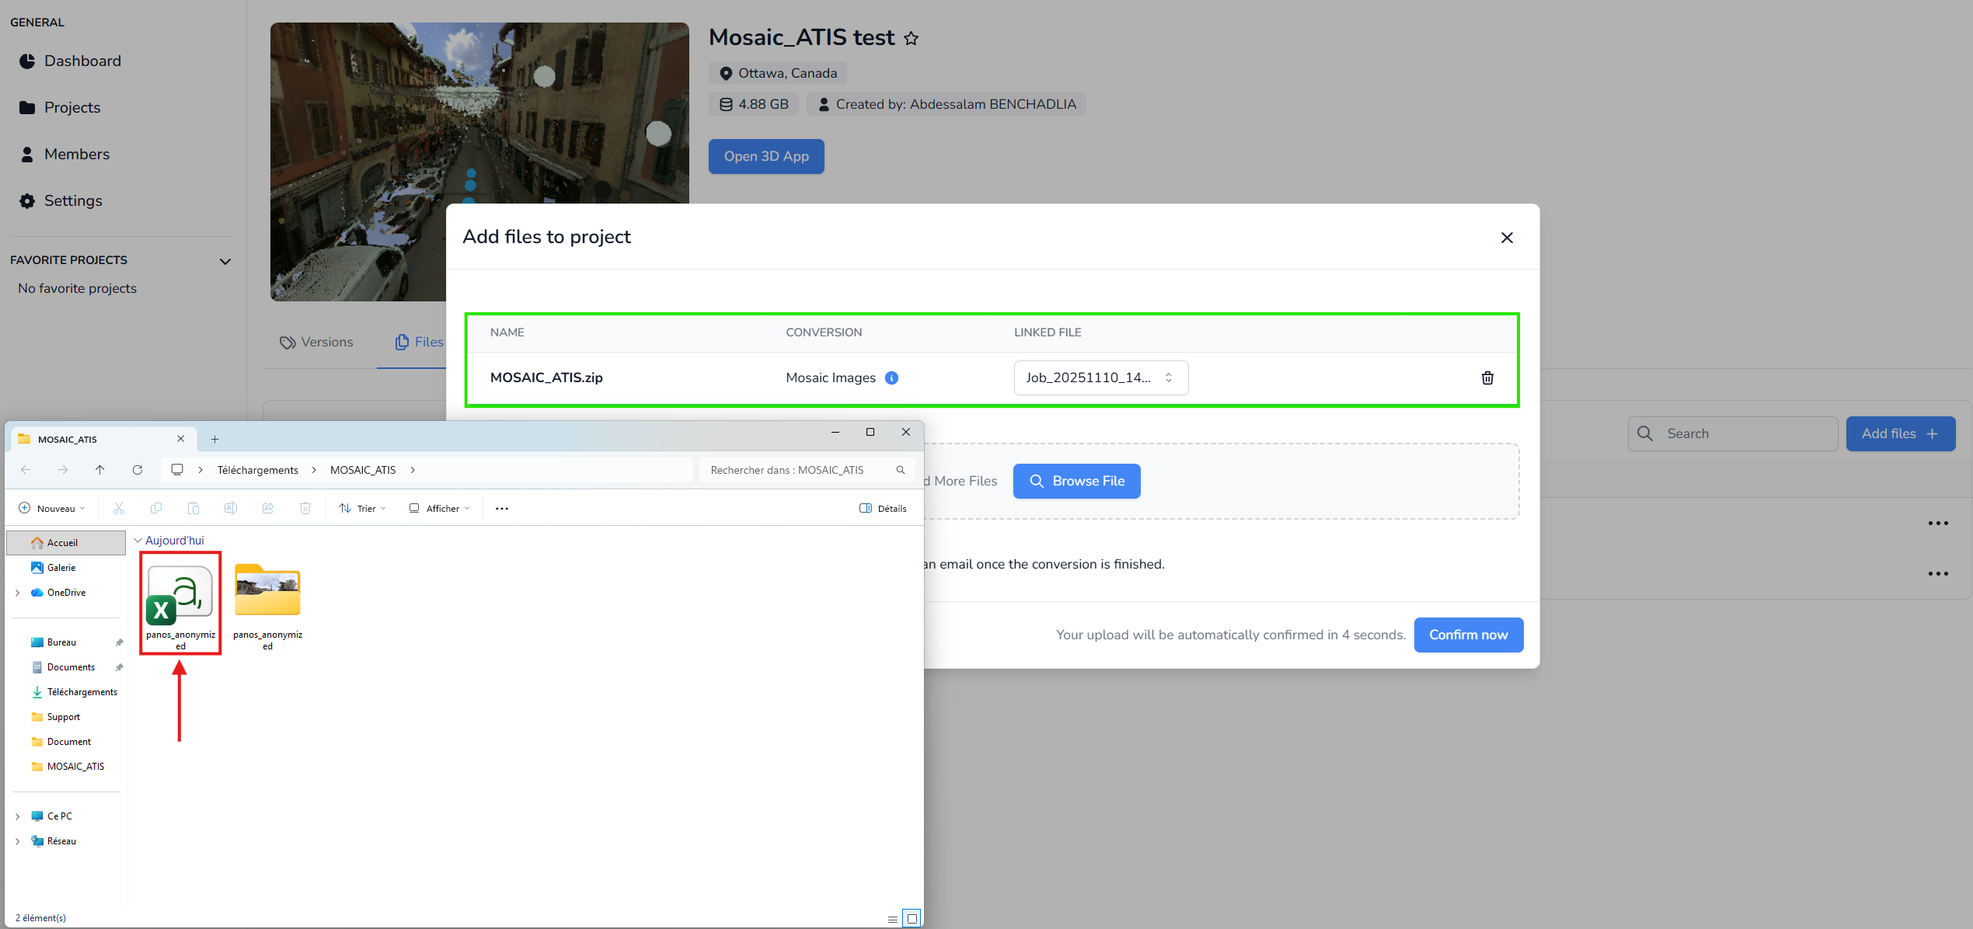The height and width of the screenshot is (929, 1973).
Task: Click the Mosaic Images info icon
Action: point(891,378)
